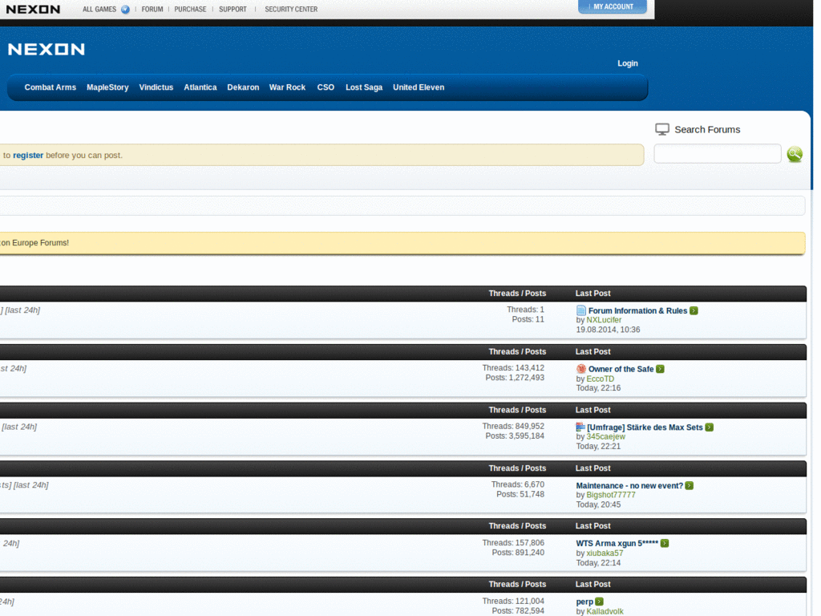Go to last post arrow for WTS Arma xgun
Viewport: 821px width, 616px height.
665,543
